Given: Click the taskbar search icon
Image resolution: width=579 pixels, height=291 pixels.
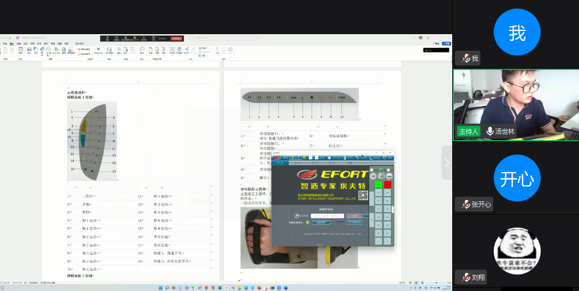Looking at the screenshot, I should pyautogui.click(x=167, y=288).
